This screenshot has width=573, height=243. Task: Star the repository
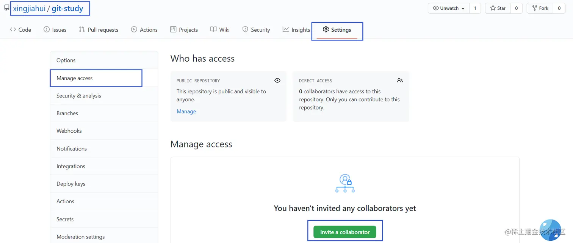498,8
